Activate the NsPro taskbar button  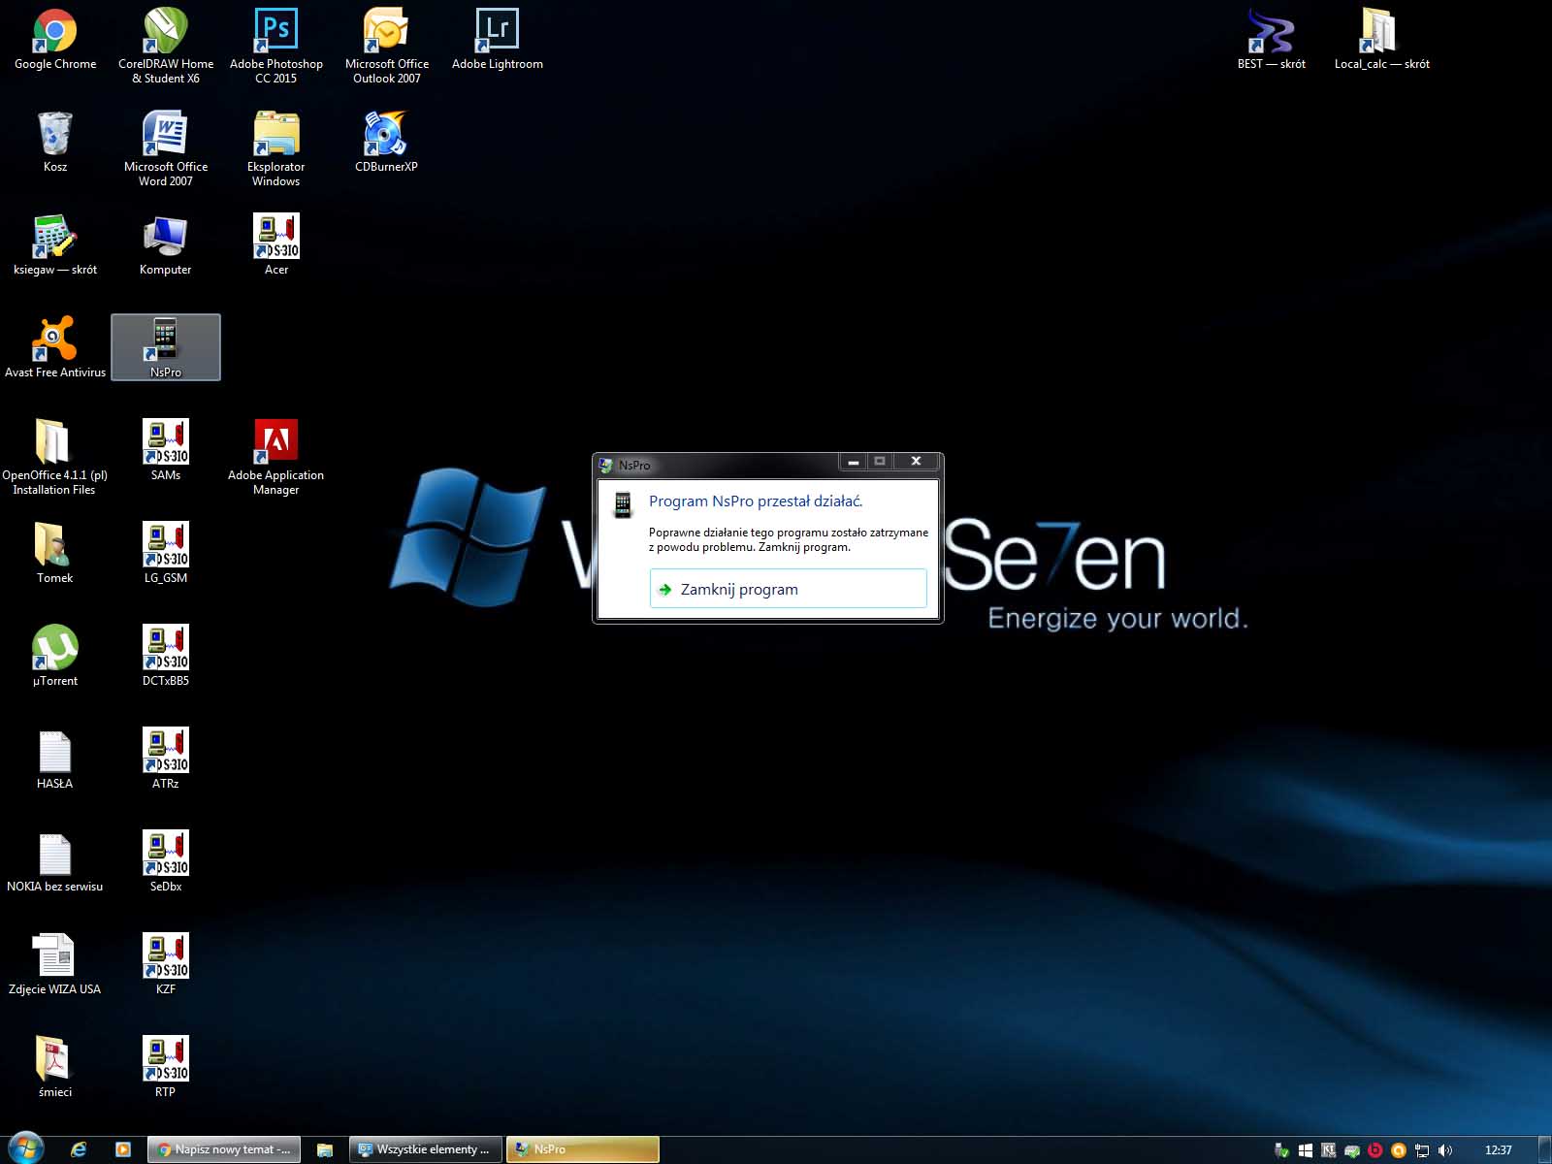point(583,1149)
